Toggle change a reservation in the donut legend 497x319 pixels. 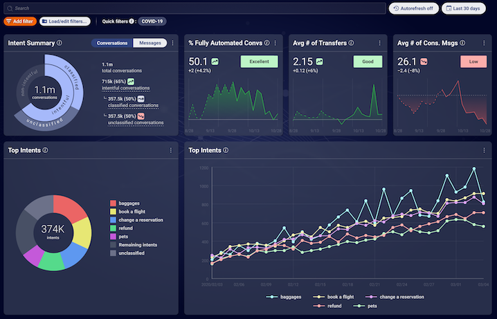pos(136,220)
